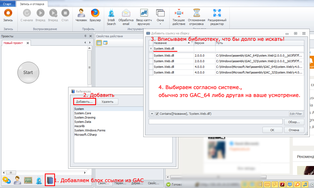
Task: Open the Обработка email tool
Action: (126, 17)
